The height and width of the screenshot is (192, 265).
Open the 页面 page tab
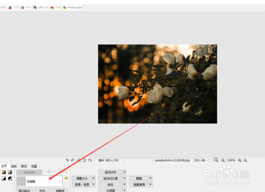click(14, 7)
